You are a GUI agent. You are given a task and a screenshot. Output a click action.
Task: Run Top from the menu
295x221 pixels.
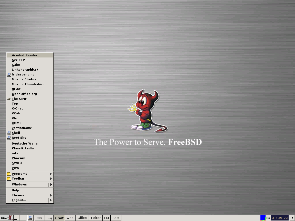(x=30, y=104)
